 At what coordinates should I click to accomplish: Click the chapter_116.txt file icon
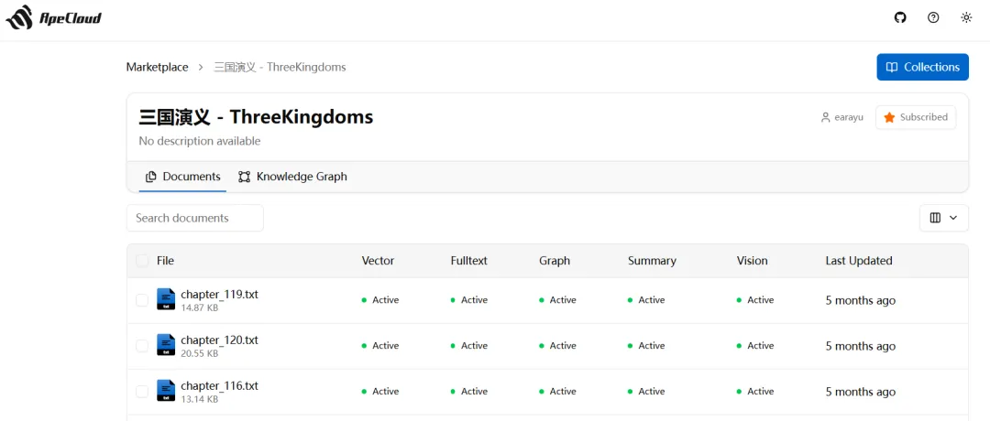coord(166,391)
